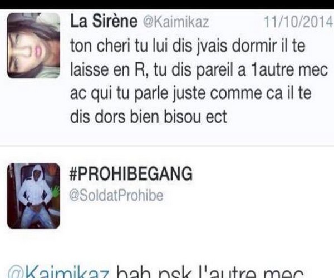Screen dimensions: 334x278
Task: Tap the tweet line 'laisse en R, tu dis pareil'
Action: pyautogui.click(x=199, y=69)
